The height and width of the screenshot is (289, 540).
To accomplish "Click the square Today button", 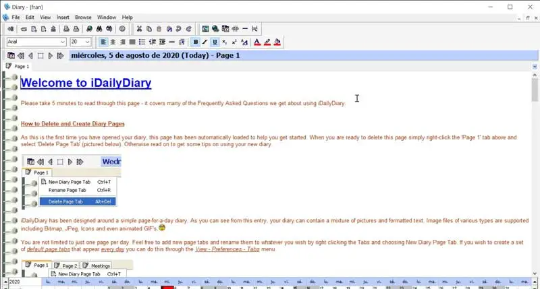I will (x=40, y=56).
